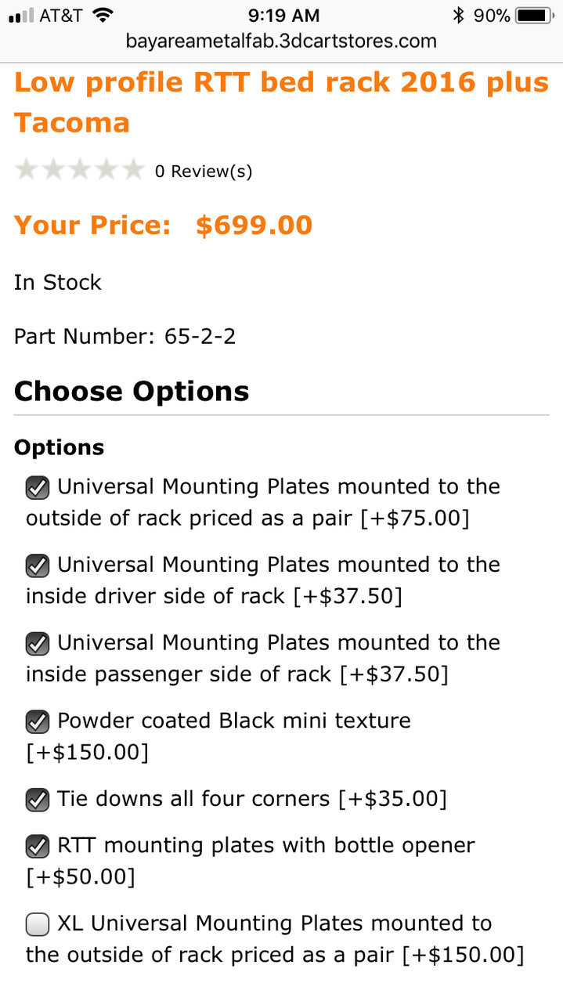Tap the cellular signal bars icon
The image size is (563, 1001).
(20, 16)
